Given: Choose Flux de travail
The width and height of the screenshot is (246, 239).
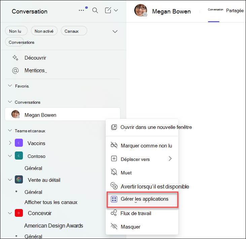Looking at the screenshot, I should pos(142,213).
